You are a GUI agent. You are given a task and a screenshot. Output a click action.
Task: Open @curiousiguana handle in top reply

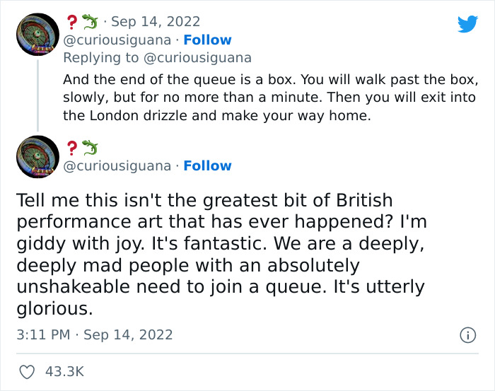click(117, 40)
